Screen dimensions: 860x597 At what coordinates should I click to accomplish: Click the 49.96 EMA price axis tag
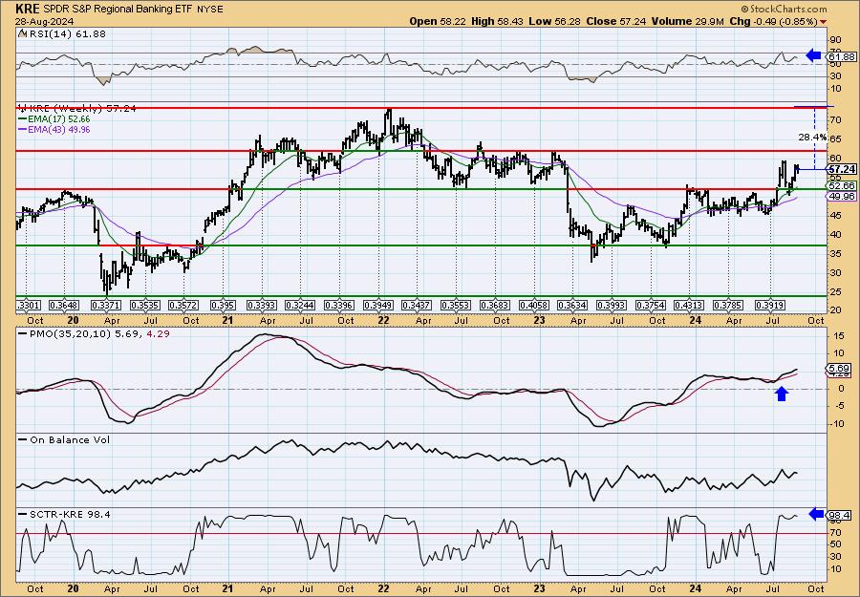click(x=842, y=196)
